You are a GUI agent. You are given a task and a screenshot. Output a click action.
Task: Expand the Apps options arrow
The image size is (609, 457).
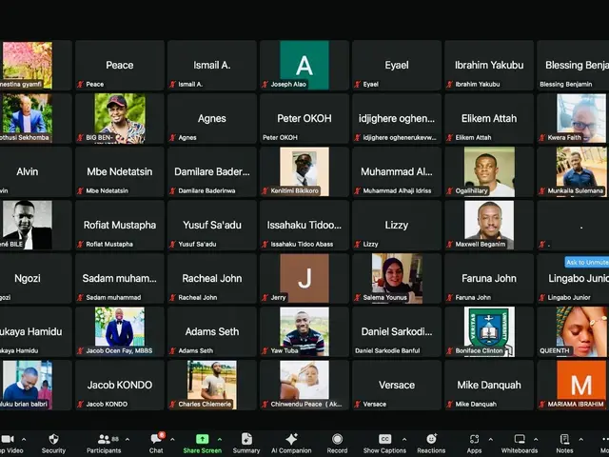click(x=491, y=440)
